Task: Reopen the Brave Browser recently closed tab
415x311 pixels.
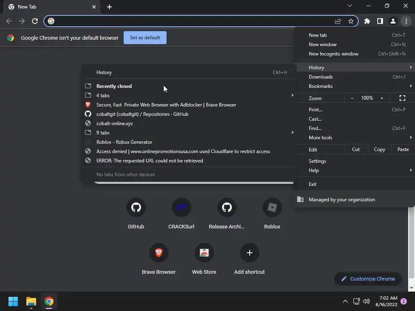Action: pyautogui.click(x=189, y=105)
